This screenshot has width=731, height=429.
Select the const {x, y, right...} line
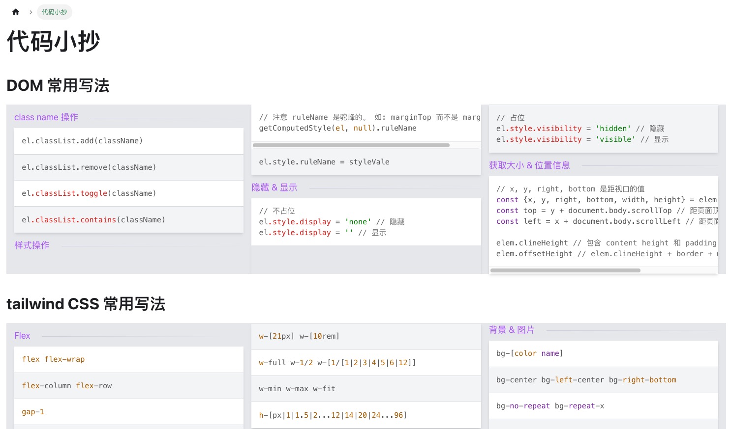(x=607, y=200)
